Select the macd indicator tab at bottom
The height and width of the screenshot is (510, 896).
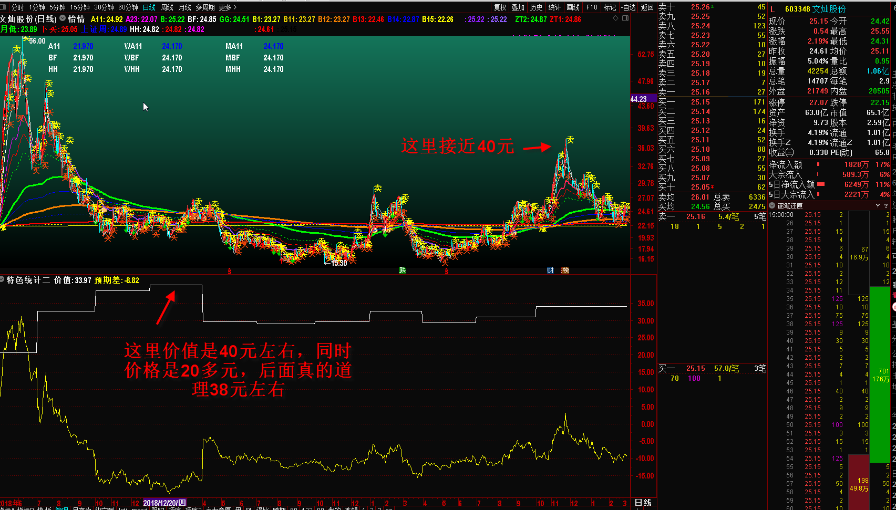pos(139,508)
